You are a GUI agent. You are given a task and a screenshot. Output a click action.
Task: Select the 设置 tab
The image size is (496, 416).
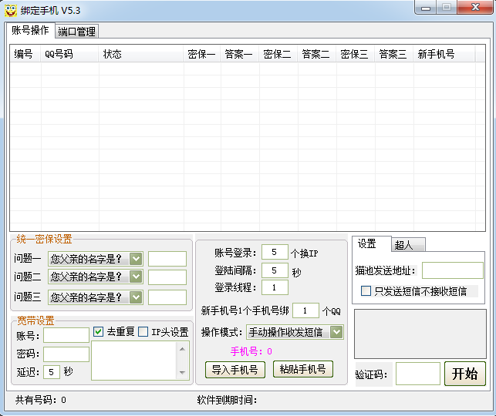372,244
